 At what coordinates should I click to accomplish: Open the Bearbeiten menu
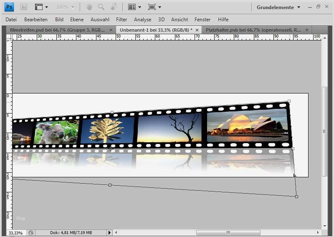36,20
